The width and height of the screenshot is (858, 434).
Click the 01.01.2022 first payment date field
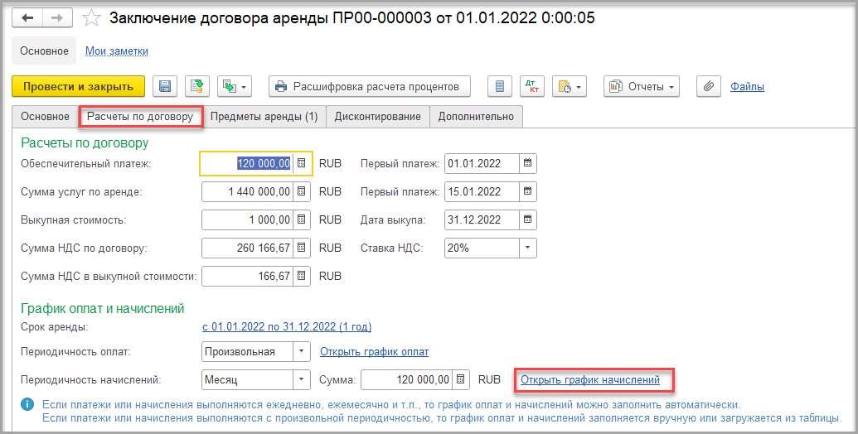pos(482,163)
